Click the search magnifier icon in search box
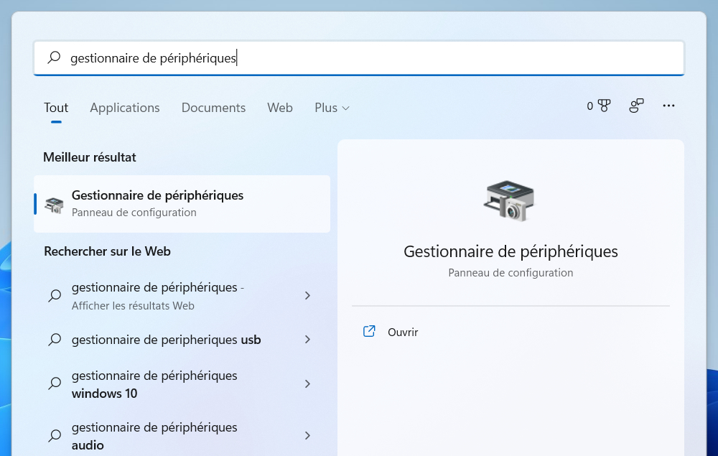Image resolution: width=718 pixels, height=456 pixels. (54, 57)
